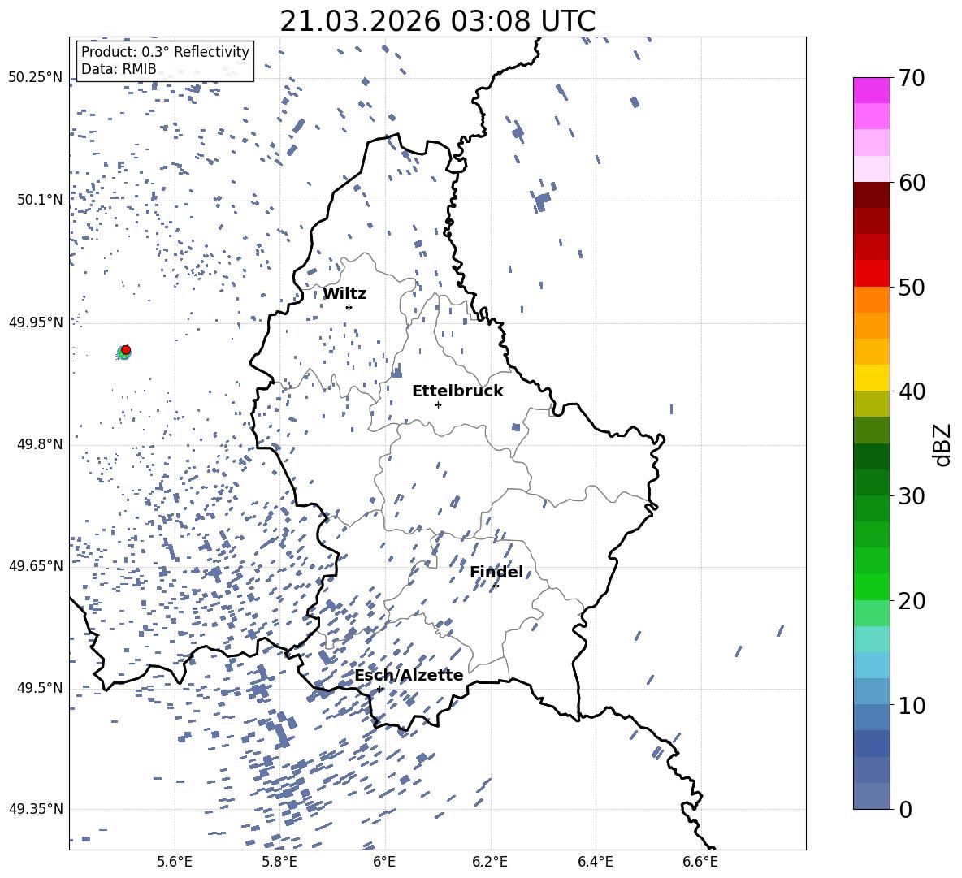Click the 49.8°N latitude label
The height and width of the screenshot is (878, 962).
pos(40,444)
